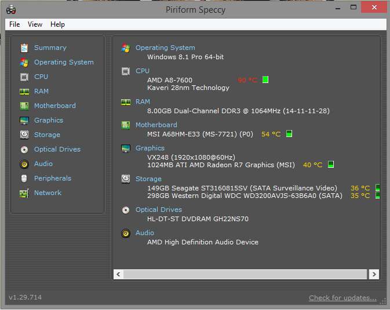Click the RAM stick icon in sidebar
390x310 pixels.
[24, 92]
